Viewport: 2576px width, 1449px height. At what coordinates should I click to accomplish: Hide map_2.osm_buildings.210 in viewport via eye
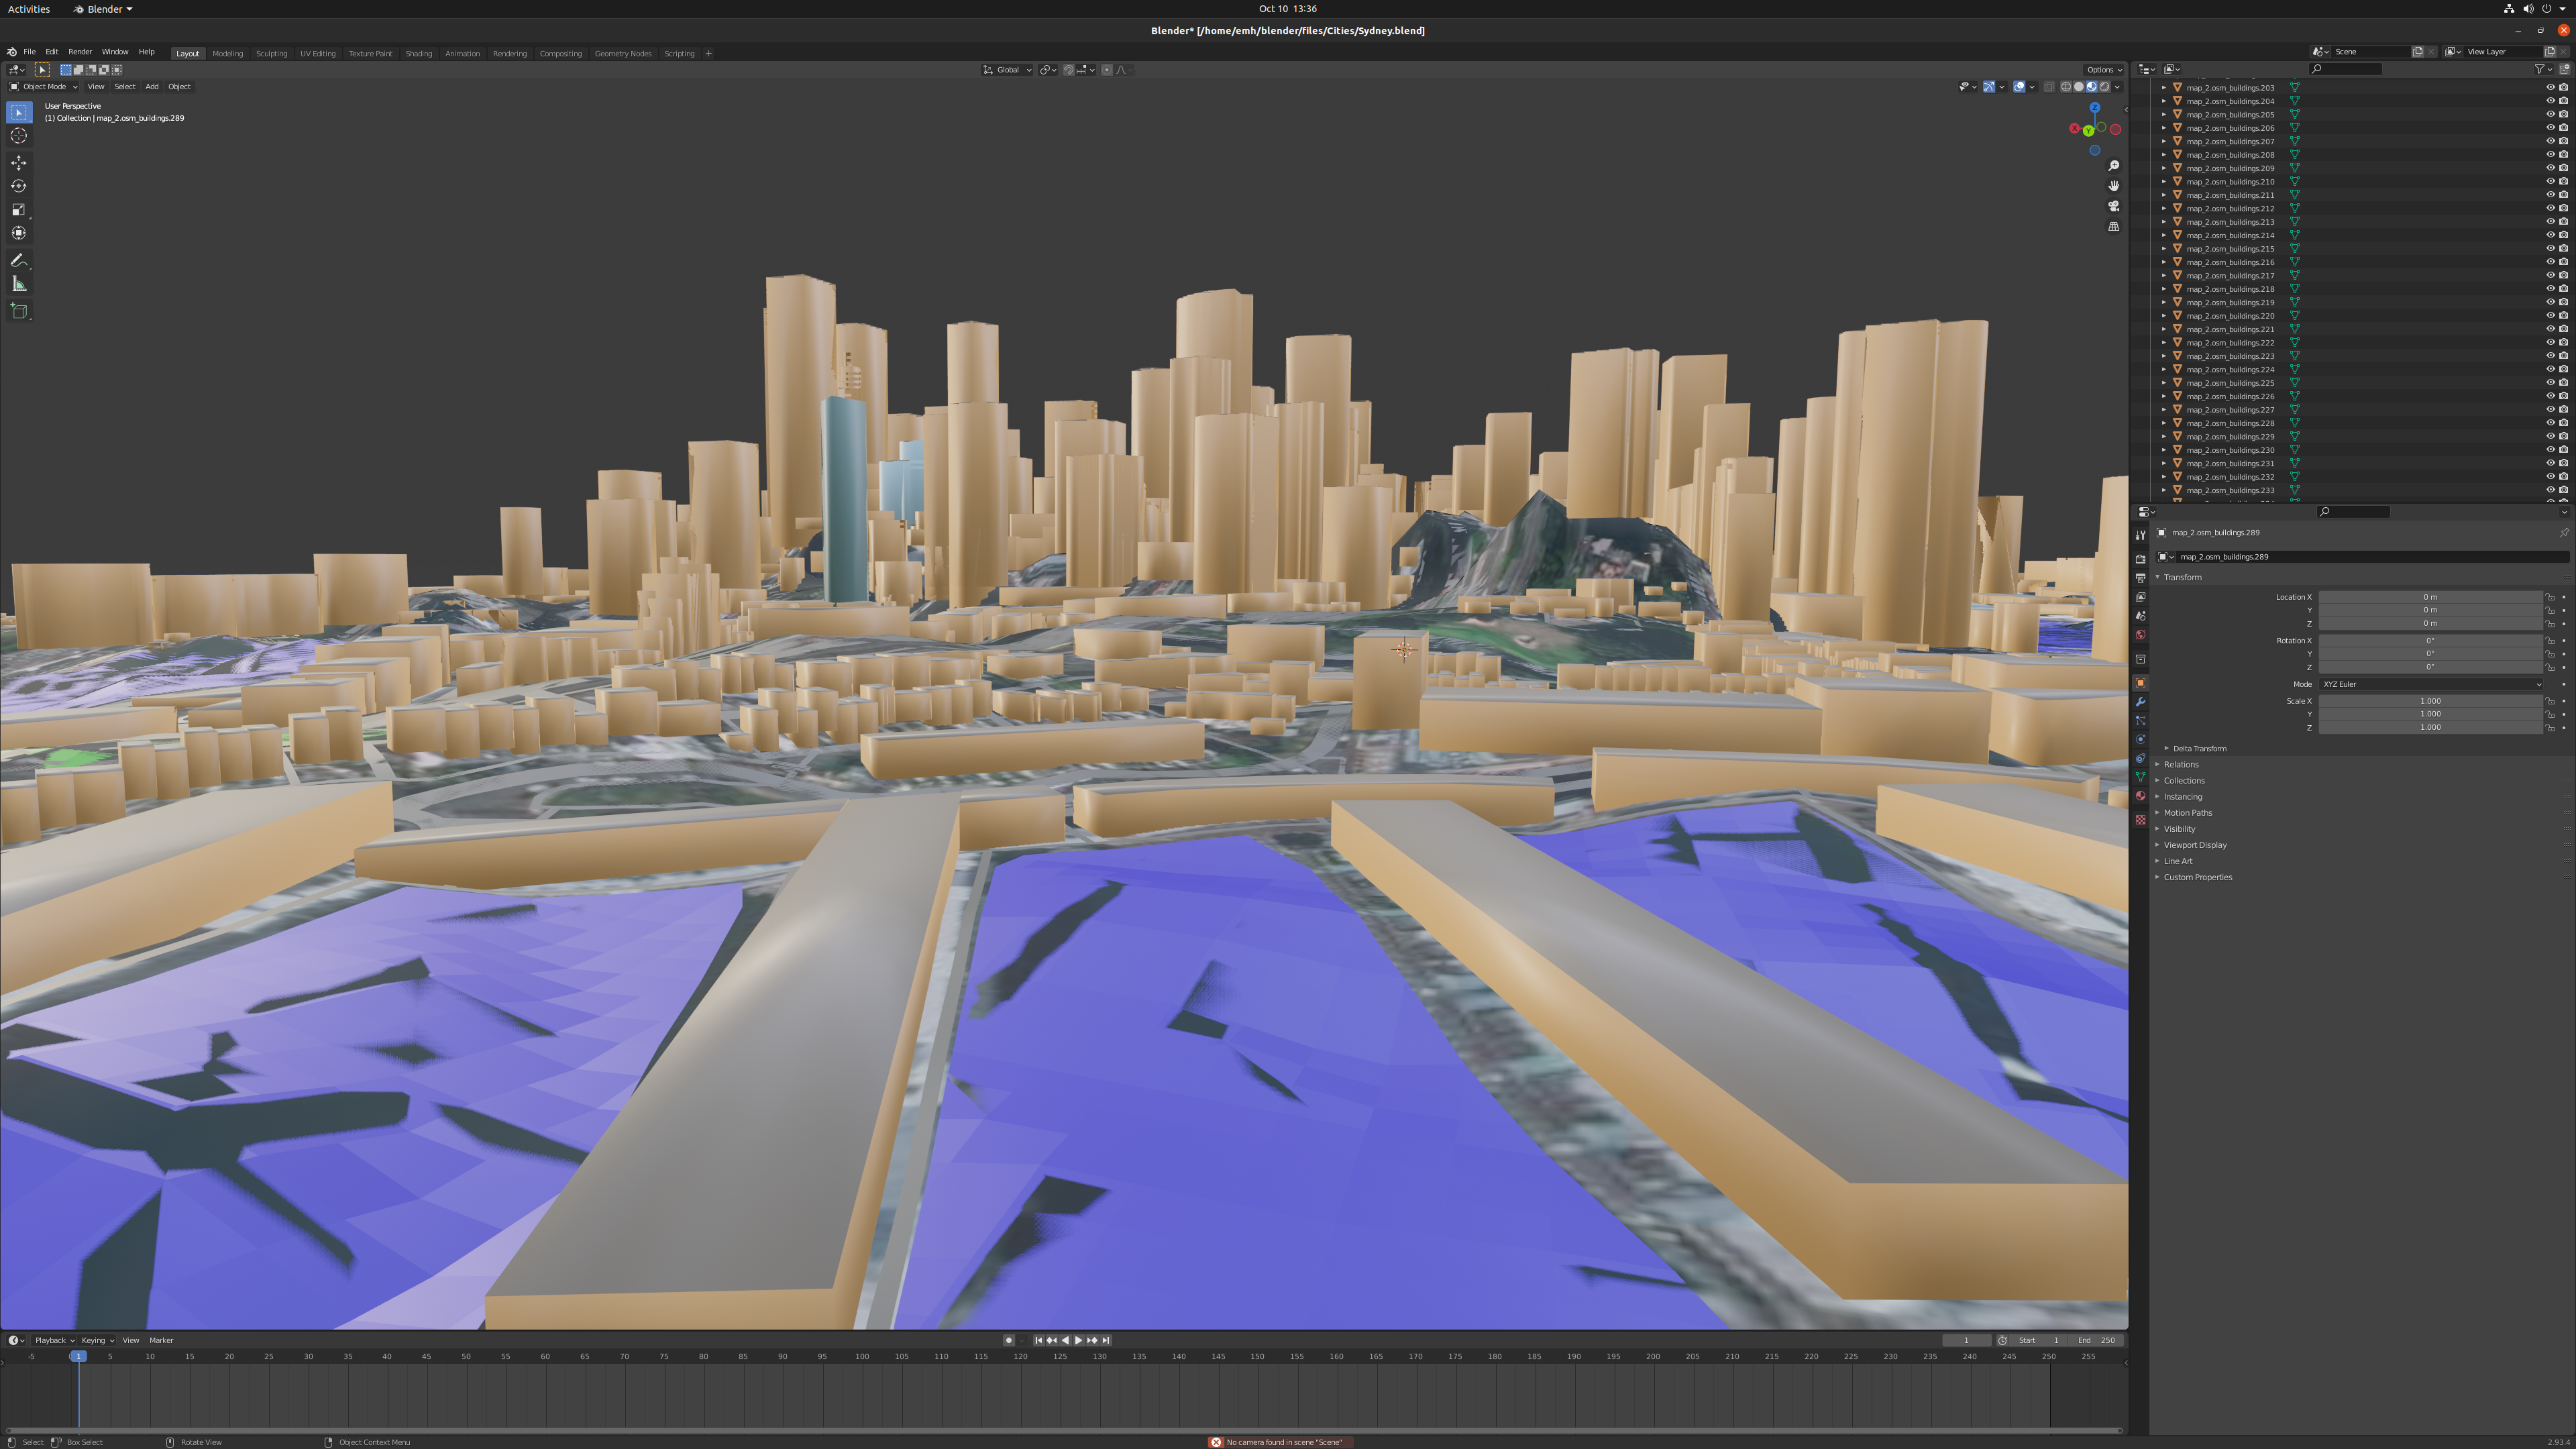pos(2550,181)
